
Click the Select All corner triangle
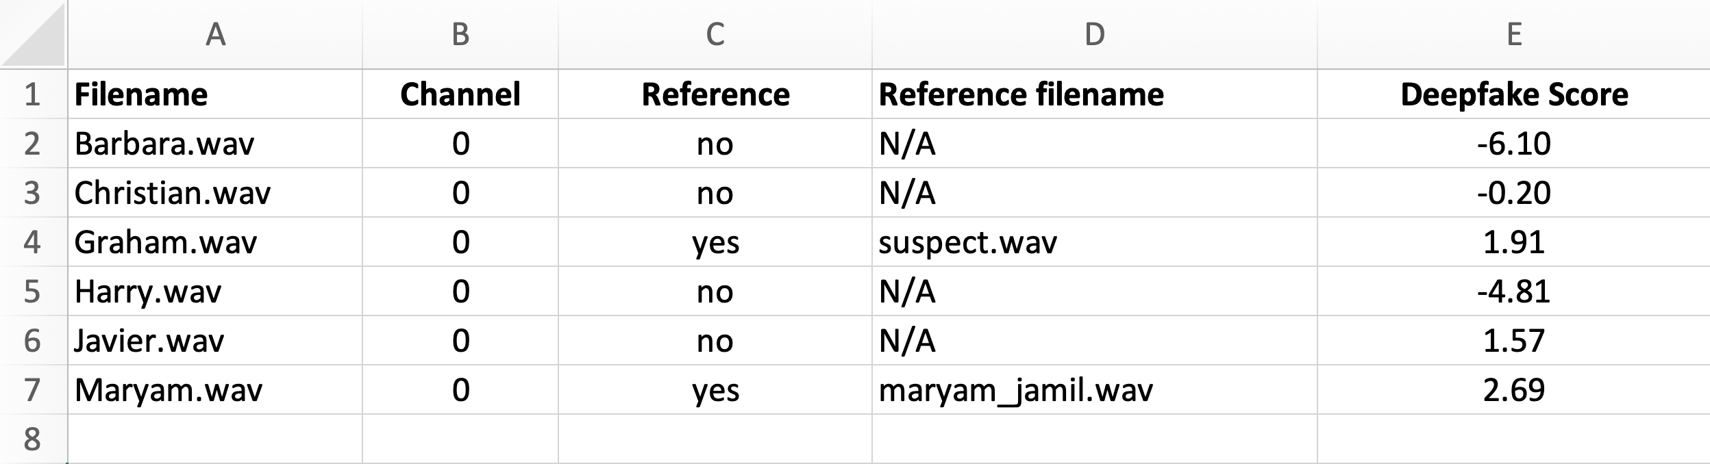[x=34, y=32]
